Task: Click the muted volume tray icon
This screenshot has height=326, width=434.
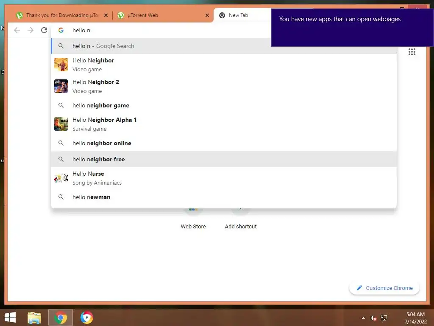Action: click(373, 318)
